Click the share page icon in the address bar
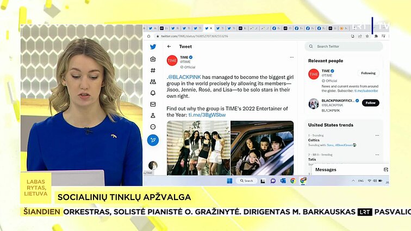This screenshot has height=231, width=411. pyautogui.click(x=360, y=36)
